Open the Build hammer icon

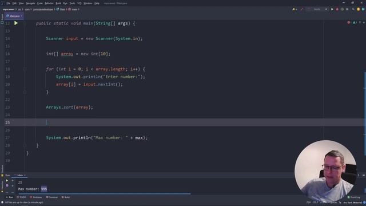point(302,9)
